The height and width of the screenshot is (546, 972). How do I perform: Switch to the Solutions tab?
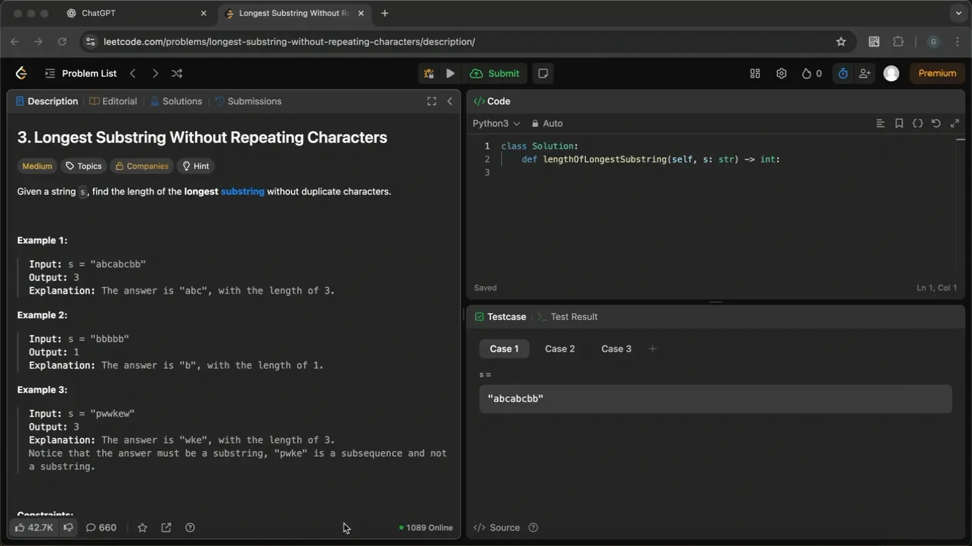(x=176, y=101)
